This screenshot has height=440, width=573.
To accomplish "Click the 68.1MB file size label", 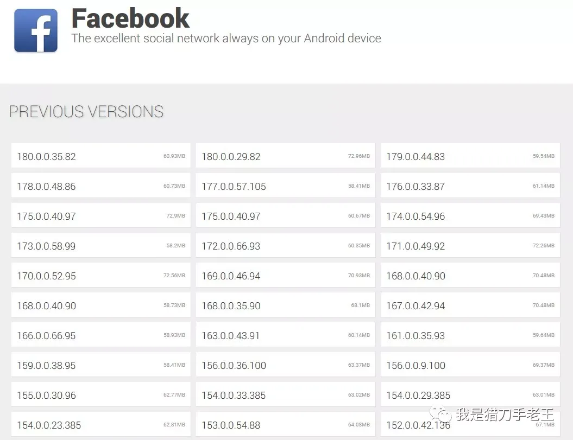I will pos(360,305).
